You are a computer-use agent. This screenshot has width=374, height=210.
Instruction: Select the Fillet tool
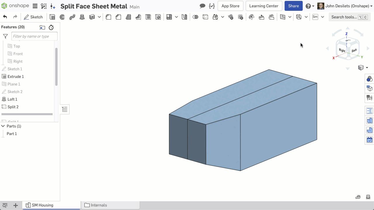(x=108, y=17)
